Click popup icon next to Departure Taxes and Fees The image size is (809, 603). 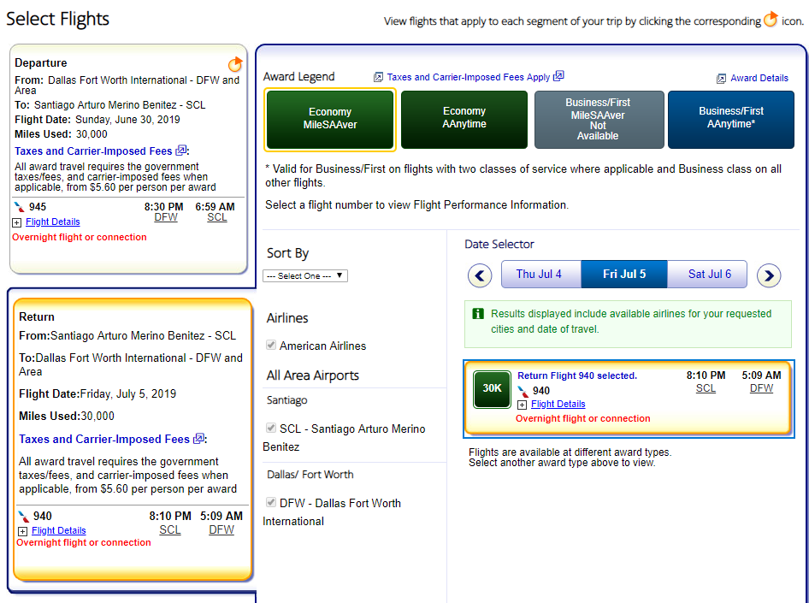[x=181, y=151]
